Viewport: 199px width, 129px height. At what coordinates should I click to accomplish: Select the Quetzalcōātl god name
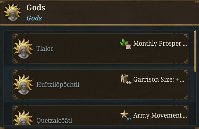tap(54, 120)
